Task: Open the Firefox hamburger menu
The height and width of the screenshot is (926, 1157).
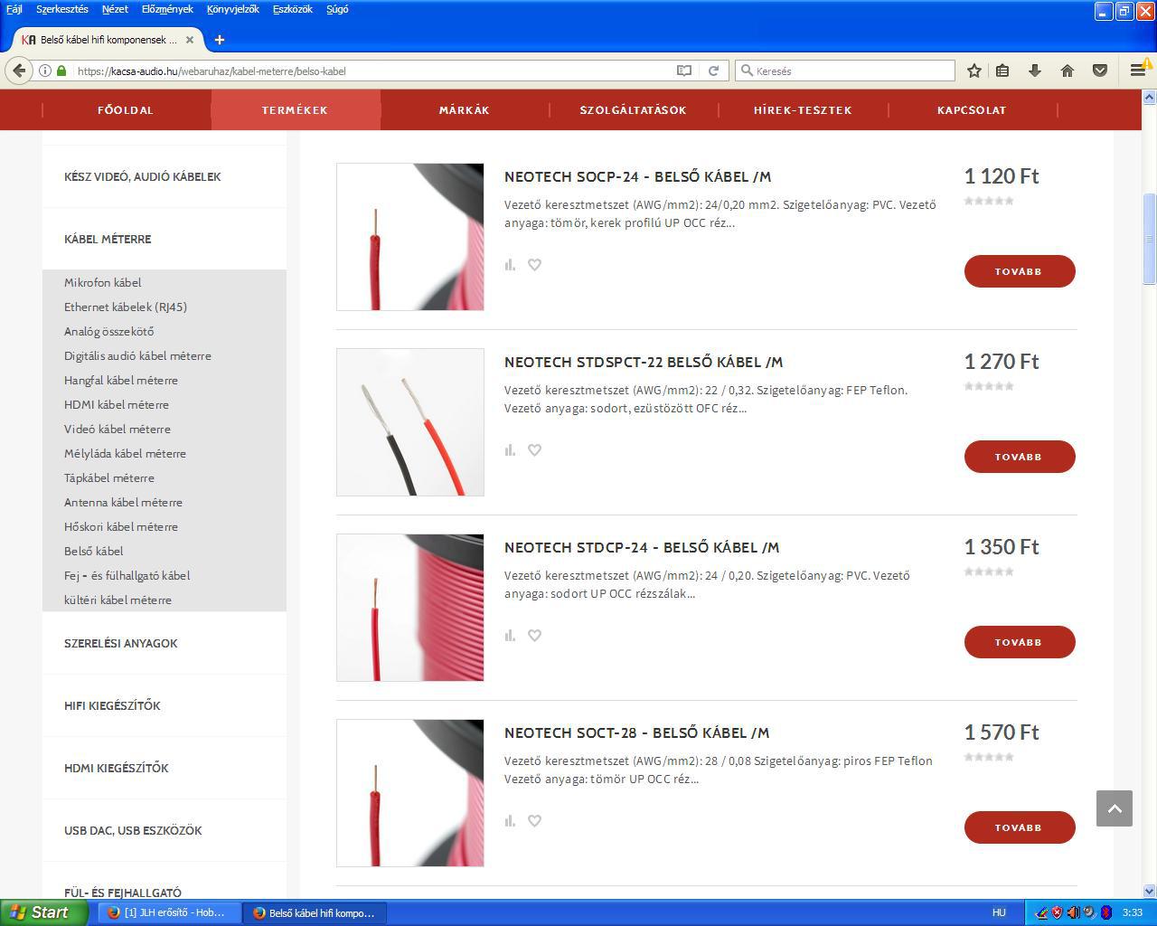Action: coord(1138,71)
